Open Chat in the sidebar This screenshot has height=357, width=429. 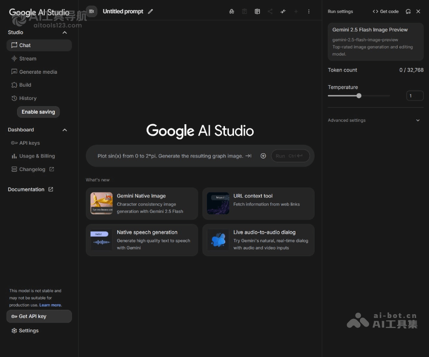39,45
